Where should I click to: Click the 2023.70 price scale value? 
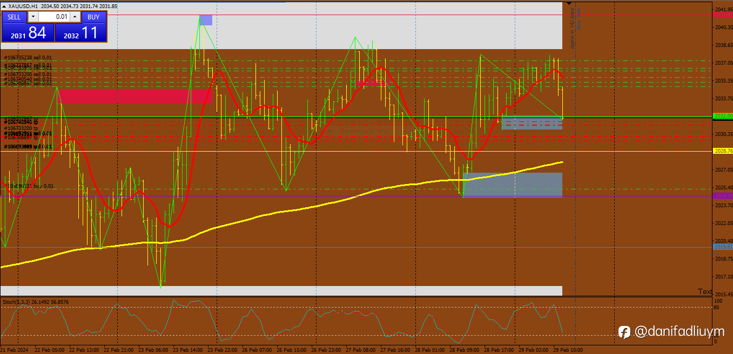click(723, 206)
